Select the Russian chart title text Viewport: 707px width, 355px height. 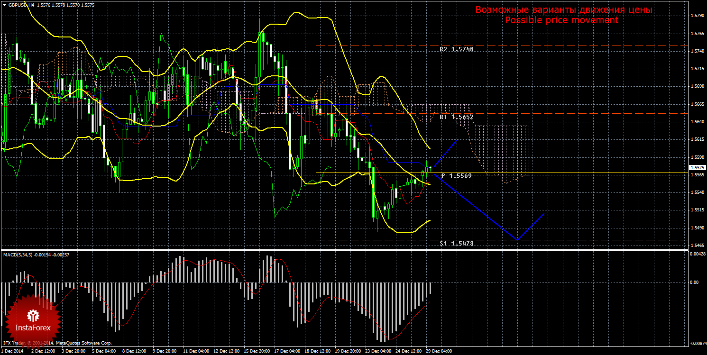(564, 10)
